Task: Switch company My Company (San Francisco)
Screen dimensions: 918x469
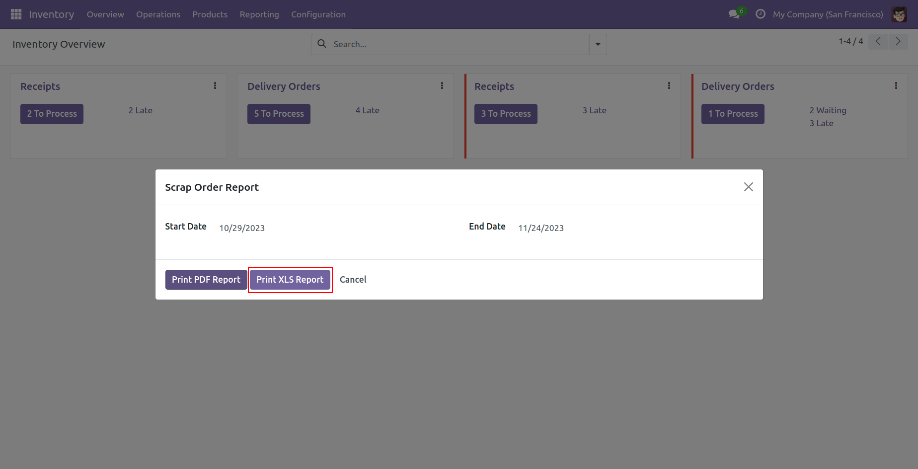Action: [x=828, y=14]
